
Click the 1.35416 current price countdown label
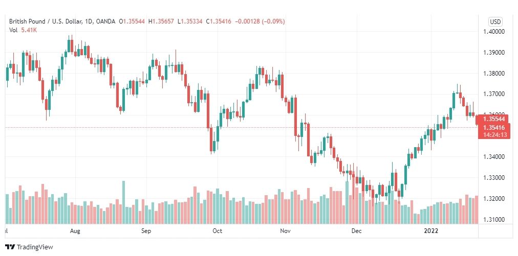(x=494, y=131)
